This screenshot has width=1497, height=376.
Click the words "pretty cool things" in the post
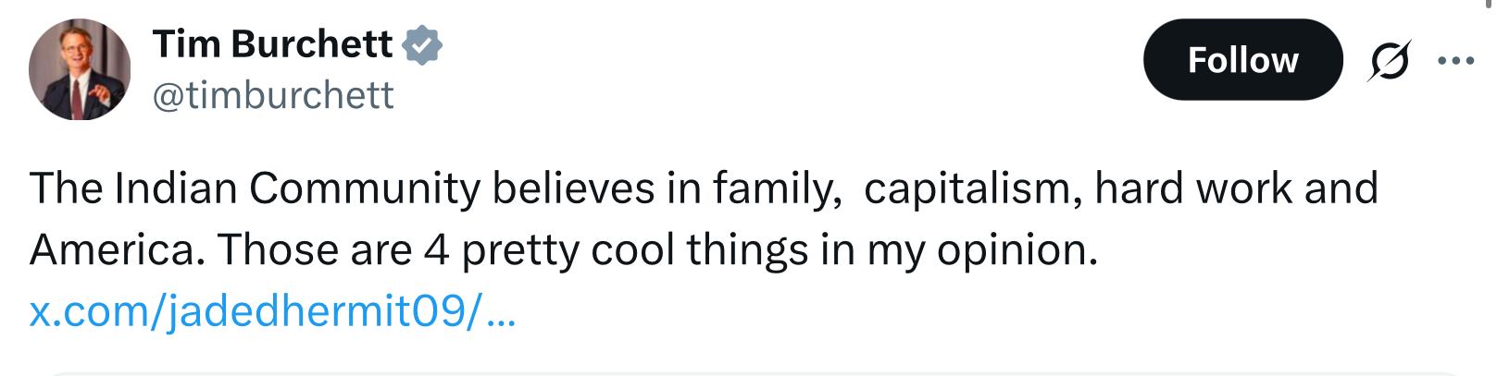click(x=634, y=250)
